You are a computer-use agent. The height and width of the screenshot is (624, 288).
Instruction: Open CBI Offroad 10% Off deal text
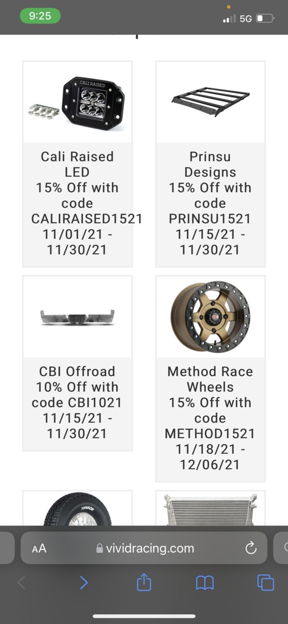tap(77, 403)
